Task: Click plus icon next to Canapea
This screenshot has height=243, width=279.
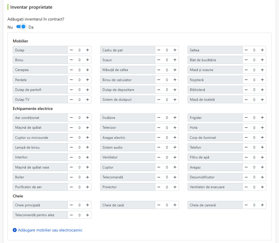Action: tap(87, 70)
